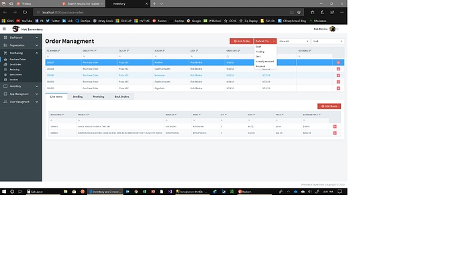Switch to the Line Items tab
Image resolution: width=463 pixels, height=260 pixels.
(56, 96)
